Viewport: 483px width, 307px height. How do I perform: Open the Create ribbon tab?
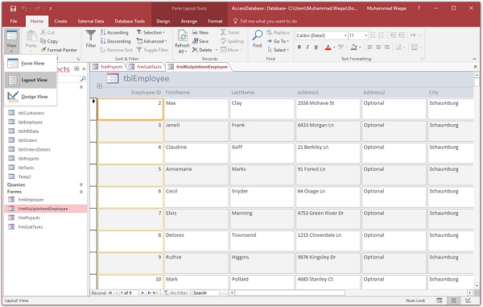[x=60, y=21]
